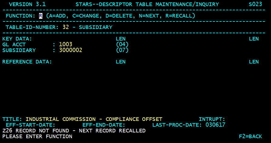Select the GL ACCT value 1003
The height and width of the screenshot is (143, 271).
[65, 44]
